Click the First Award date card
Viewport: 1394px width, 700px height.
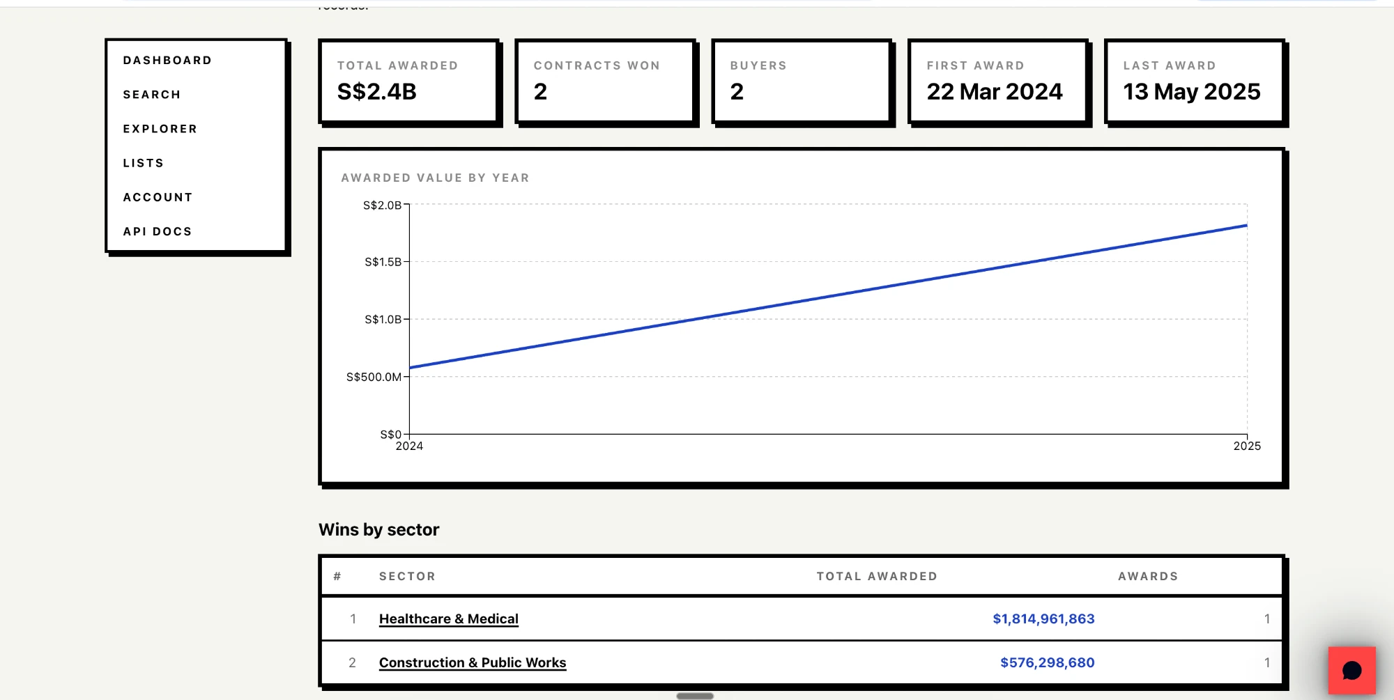point(999,81)
